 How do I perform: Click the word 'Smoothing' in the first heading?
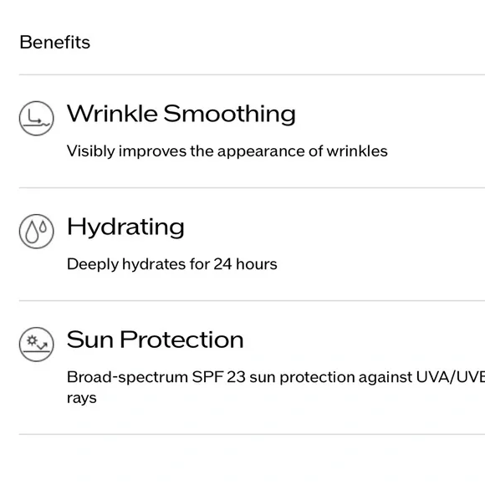[x=229, y=114]
